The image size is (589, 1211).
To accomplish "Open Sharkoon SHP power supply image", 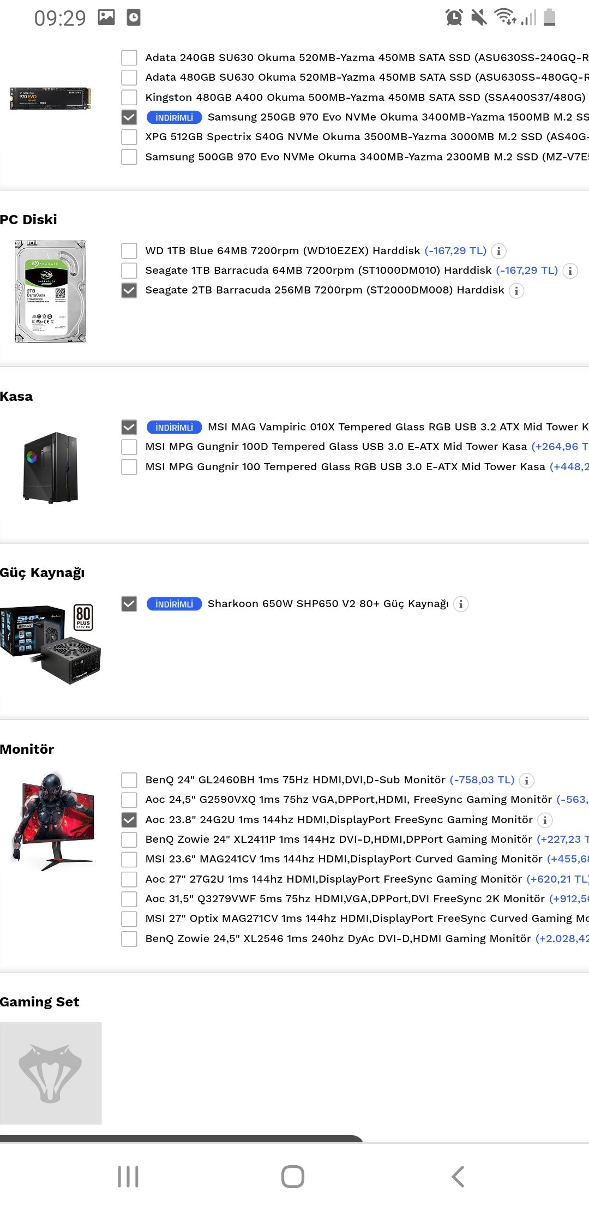I will click(x=51, y=644).
